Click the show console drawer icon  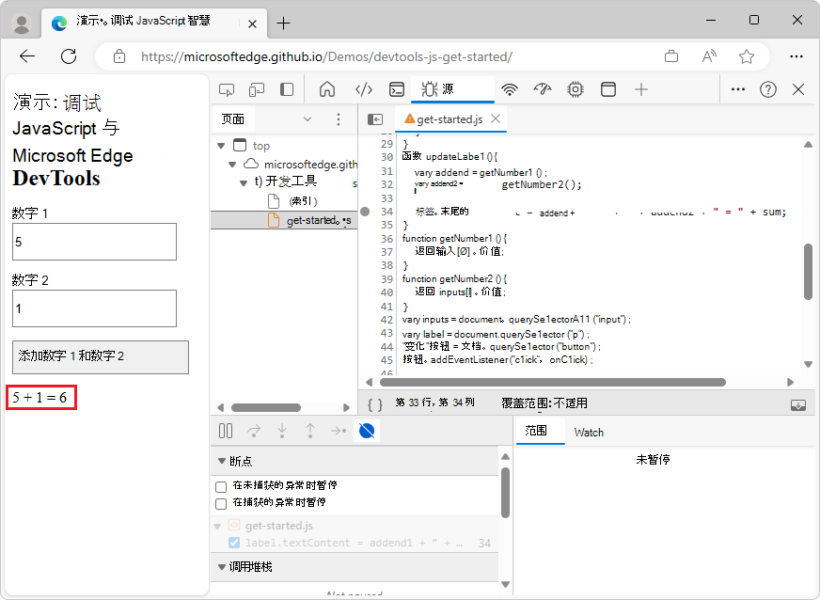tap(798, 405)
